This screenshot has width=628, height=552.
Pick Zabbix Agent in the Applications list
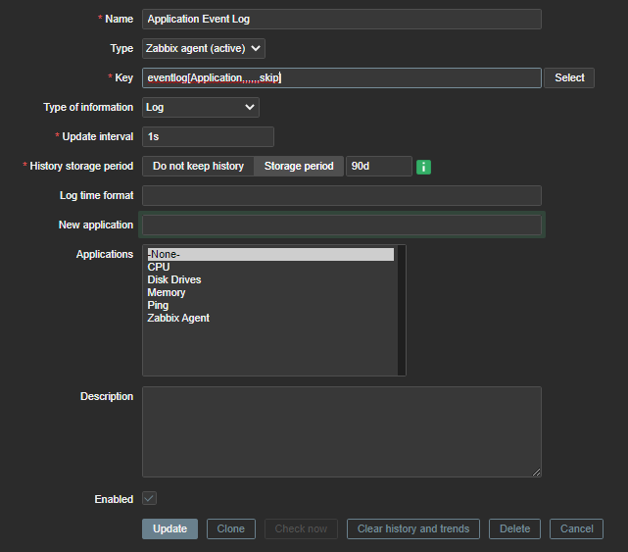click(177, 318)
